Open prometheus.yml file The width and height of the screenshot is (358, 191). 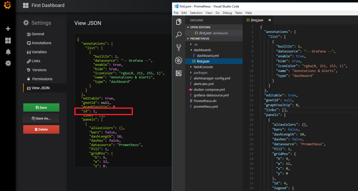point(214,106)
